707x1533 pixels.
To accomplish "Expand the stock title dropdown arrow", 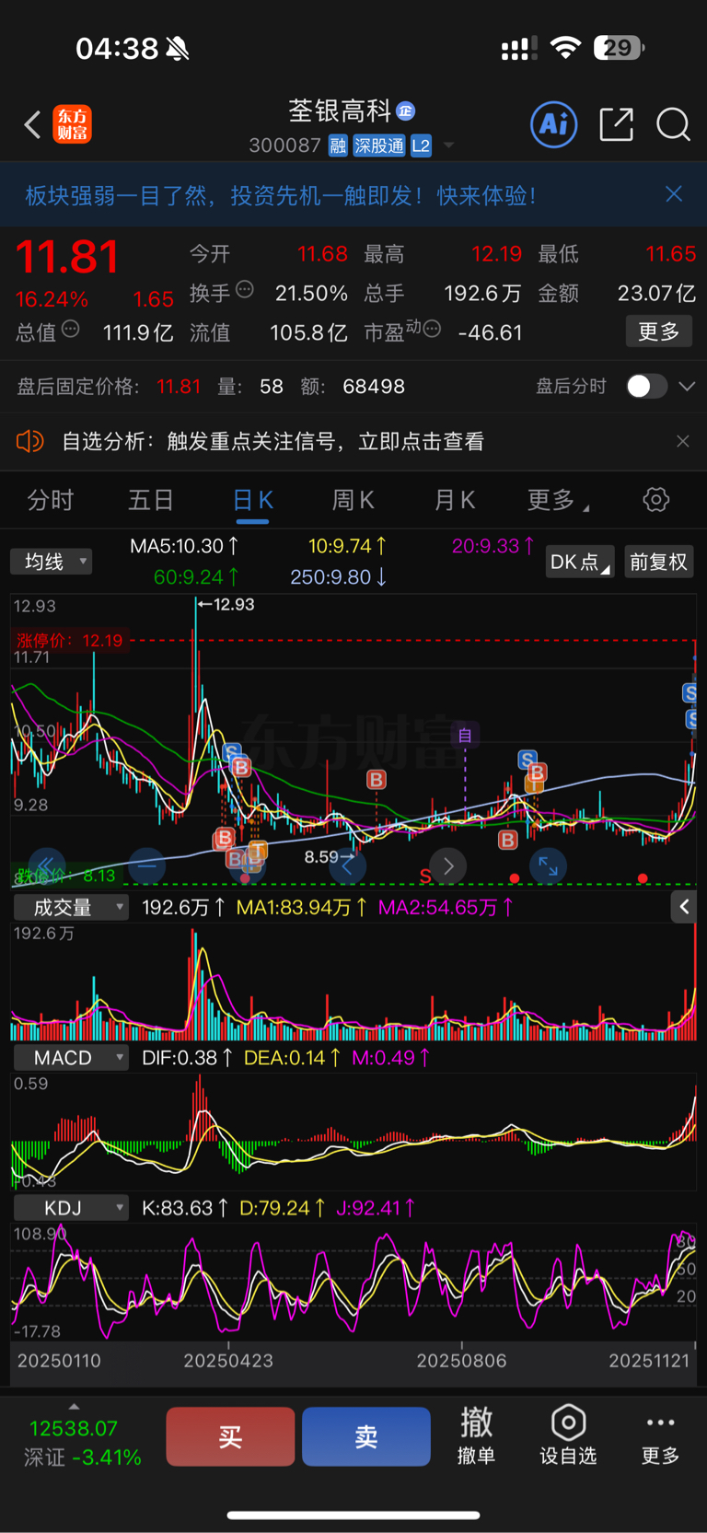I will [449, 145].
